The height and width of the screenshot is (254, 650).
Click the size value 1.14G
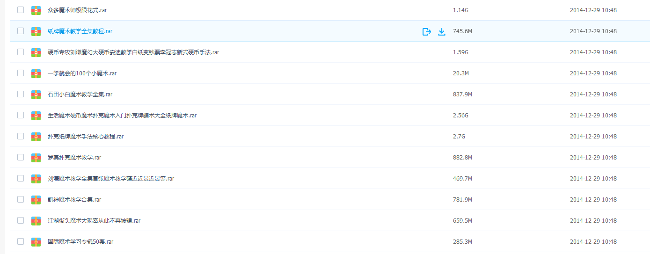point(460,10)
